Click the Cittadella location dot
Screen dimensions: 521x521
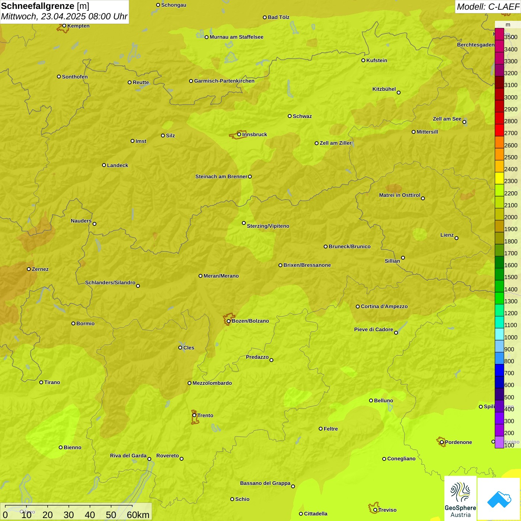click(x=301, y=514)
